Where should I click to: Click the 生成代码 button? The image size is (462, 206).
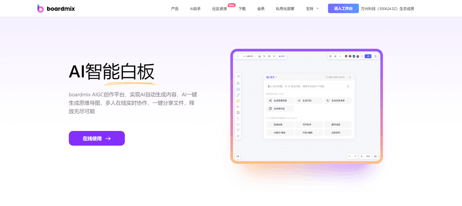pyautogui.click(x=309, y=101)
